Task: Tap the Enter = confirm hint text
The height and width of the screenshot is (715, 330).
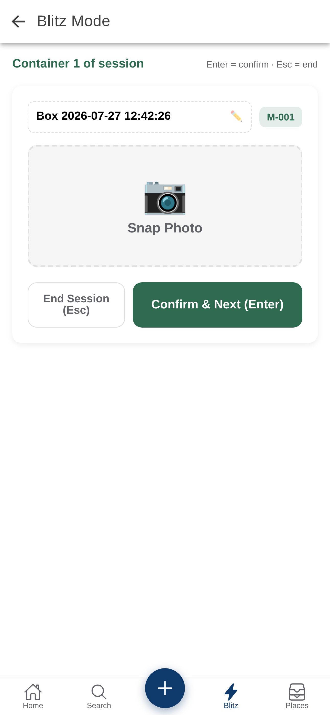Action: point(237,64)
